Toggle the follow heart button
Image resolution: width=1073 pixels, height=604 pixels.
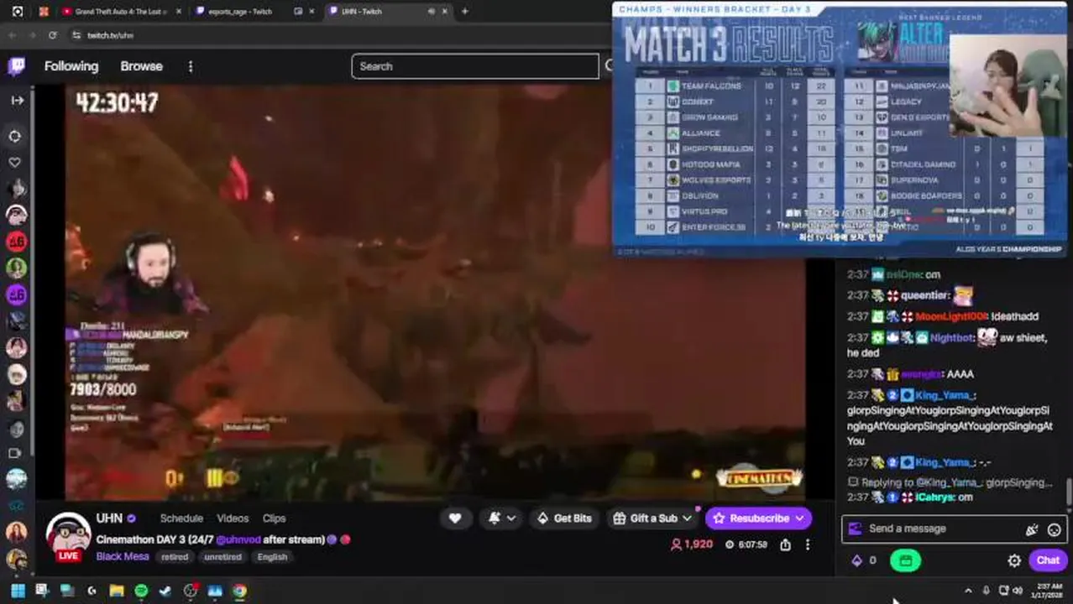[455, 518]
